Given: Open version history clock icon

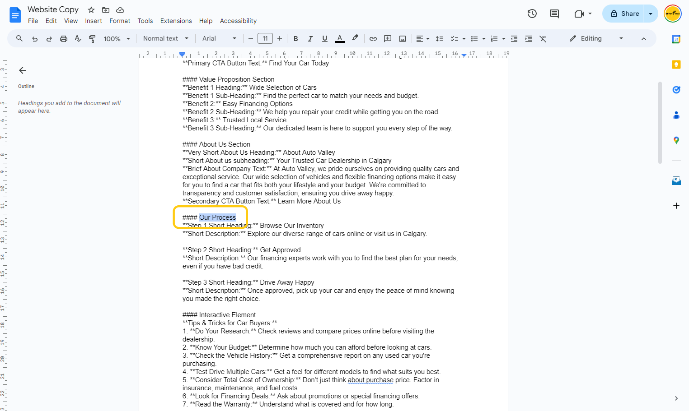Looking at the screenshot, I should 532,14.
